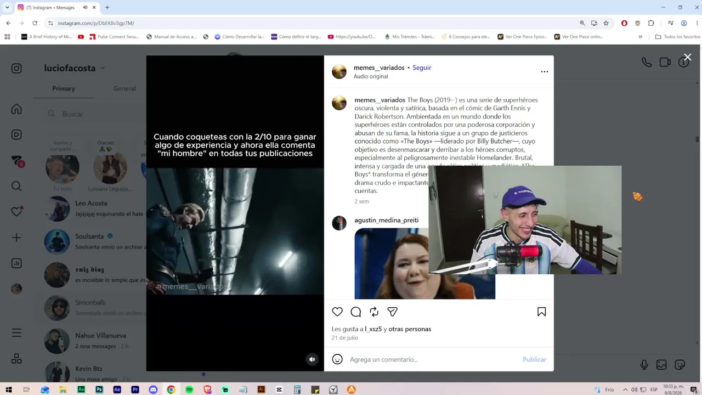The width and height of the screenshot is (702, 395).
Task: Open the Kevin Btz conversation
Action: (x=93, y=373)
